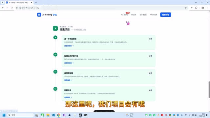Click the 做出项目 stage heading

coord(65,29)
